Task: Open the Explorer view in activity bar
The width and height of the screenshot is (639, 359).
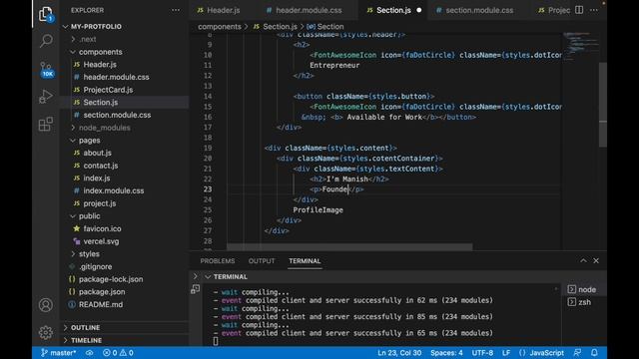Action: [46, 14]
